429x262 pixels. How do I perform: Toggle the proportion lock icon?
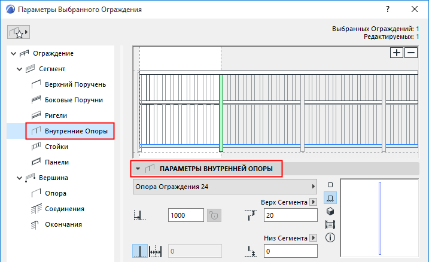pyautogui.click(x=214, y=215)
